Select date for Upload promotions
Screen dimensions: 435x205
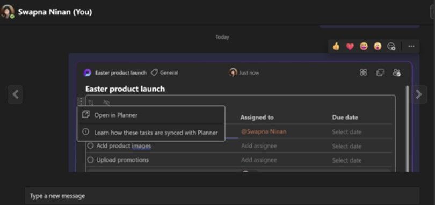coord(347,160)
